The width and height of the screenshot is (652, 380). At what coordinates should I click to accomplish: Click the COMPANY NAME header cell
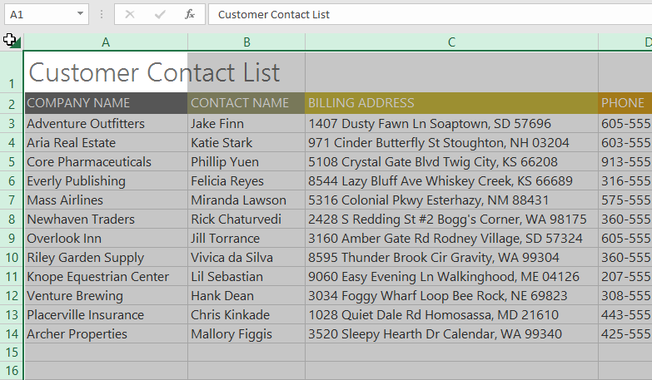(x=106, y=103)
